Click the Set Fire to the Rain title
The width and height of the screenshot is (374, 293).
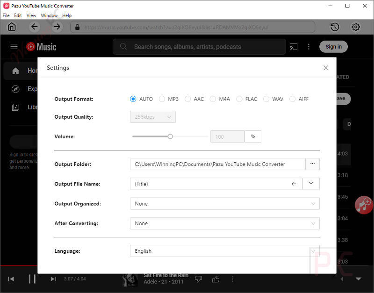tap(166, 275)
